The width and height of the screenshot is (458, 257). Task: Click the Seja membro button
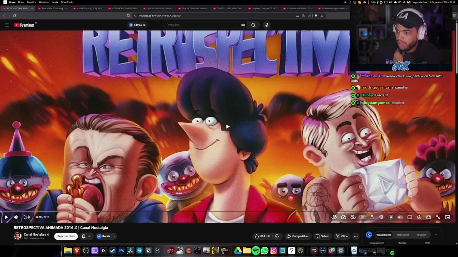(66, 236)
